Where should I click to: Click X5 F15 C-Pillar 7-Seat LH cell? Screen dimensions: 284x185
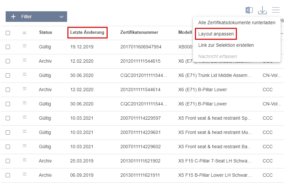215,161
